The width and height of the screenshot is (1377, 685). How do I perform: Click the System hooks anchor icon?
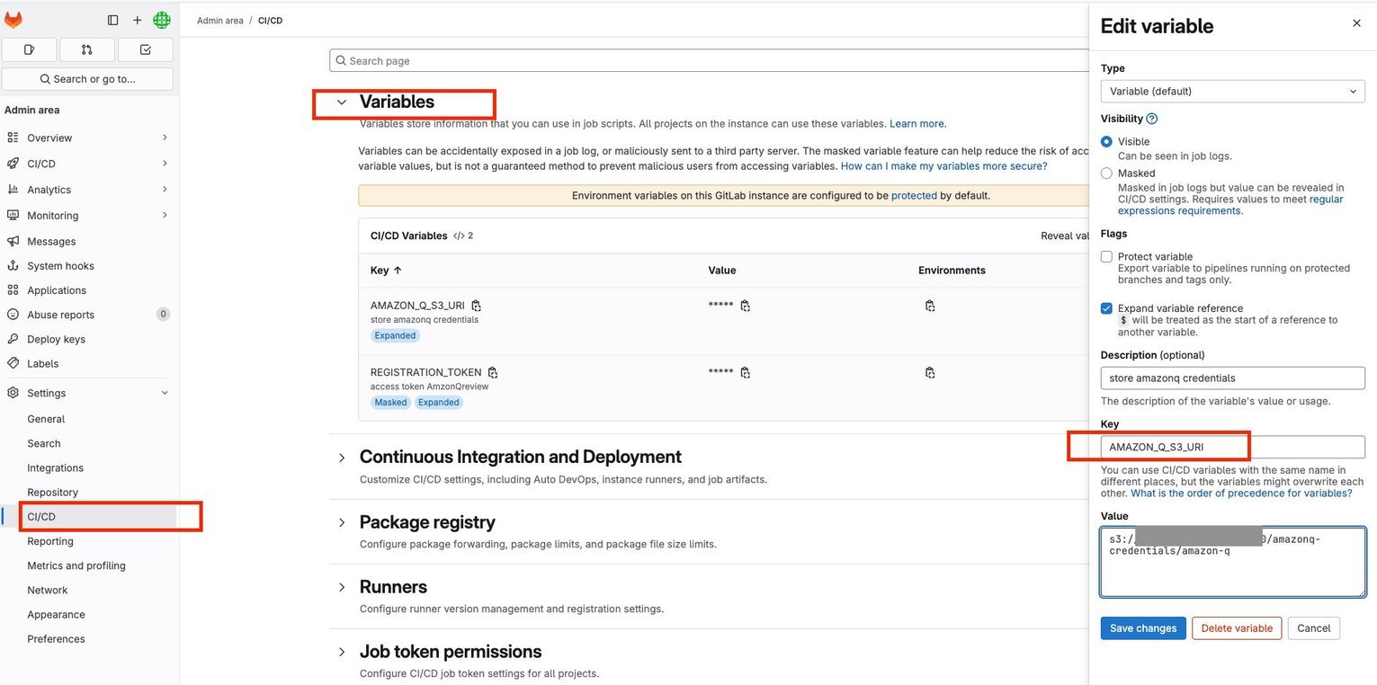click(13, 266)
